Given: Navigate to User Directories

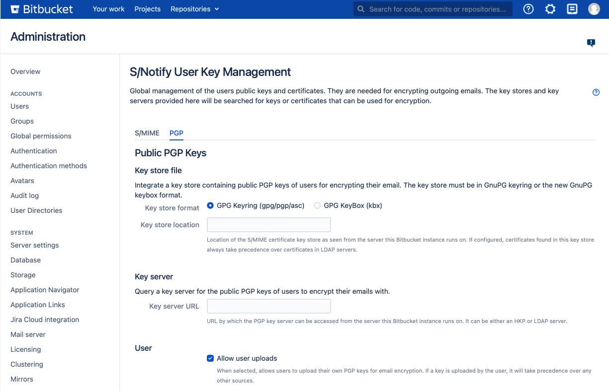Looking at the screenshot, I should tap(36, 210).
